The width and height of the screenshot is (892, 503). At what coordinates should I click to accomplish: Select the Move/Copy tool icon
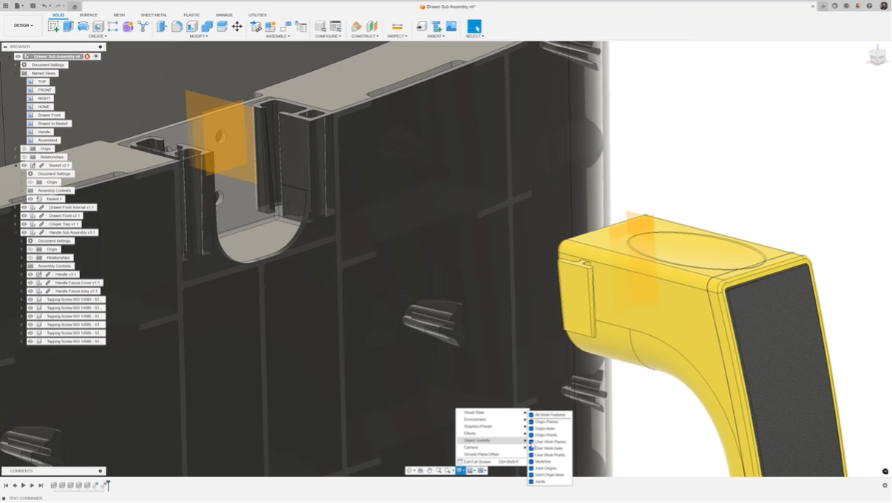click(237, 27)
